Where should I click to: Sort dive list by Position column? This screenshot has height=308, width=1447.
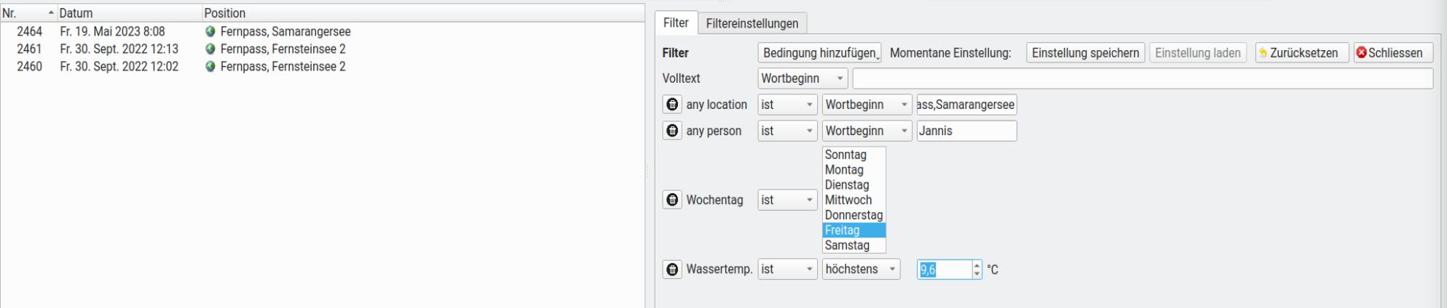coord(423,13)
